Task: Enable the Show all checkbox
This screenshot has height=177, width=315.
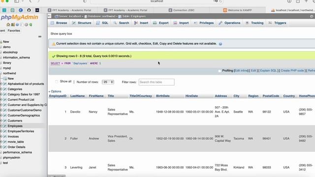Action: coord(57,82)
